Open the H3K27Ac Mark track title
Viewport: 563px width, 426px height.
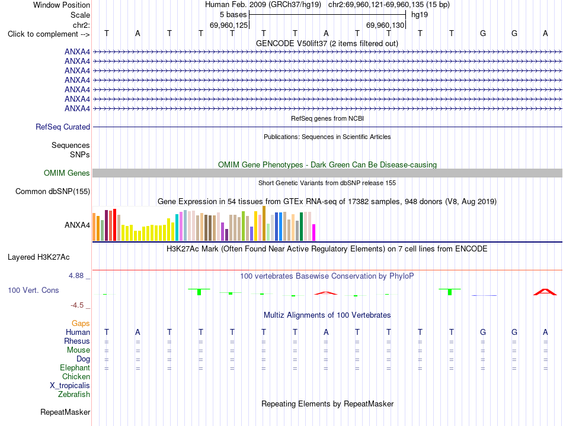tap(327, 249)
